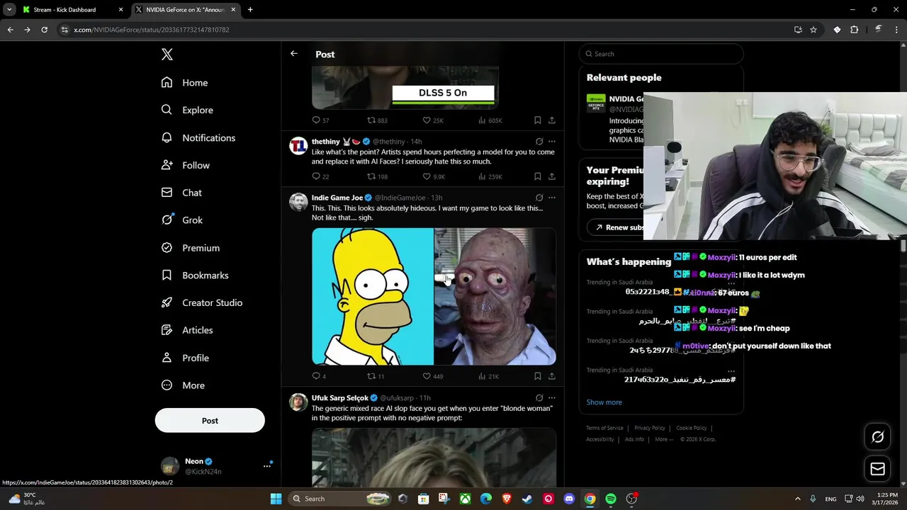The width and height of the screenshot is (907, 510).
Task: Open more options on Ufuk Sarp Selçok's post
Action: point(552,398)
